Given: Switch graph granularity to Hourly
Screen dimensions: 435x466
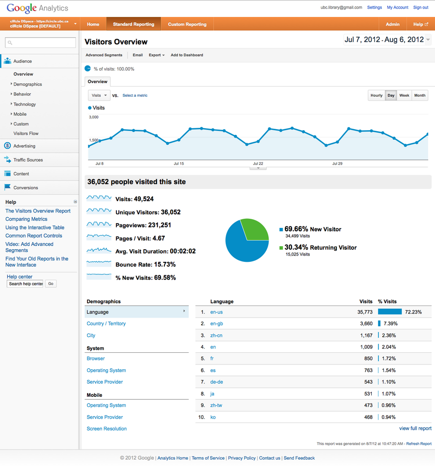Looking at the screenshot, I should coord(377,95).
